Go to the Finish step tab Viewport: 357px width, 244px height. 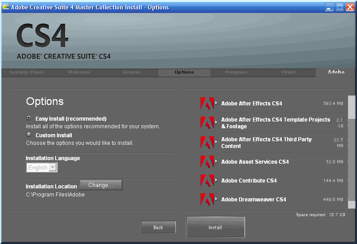coord(289,72)
